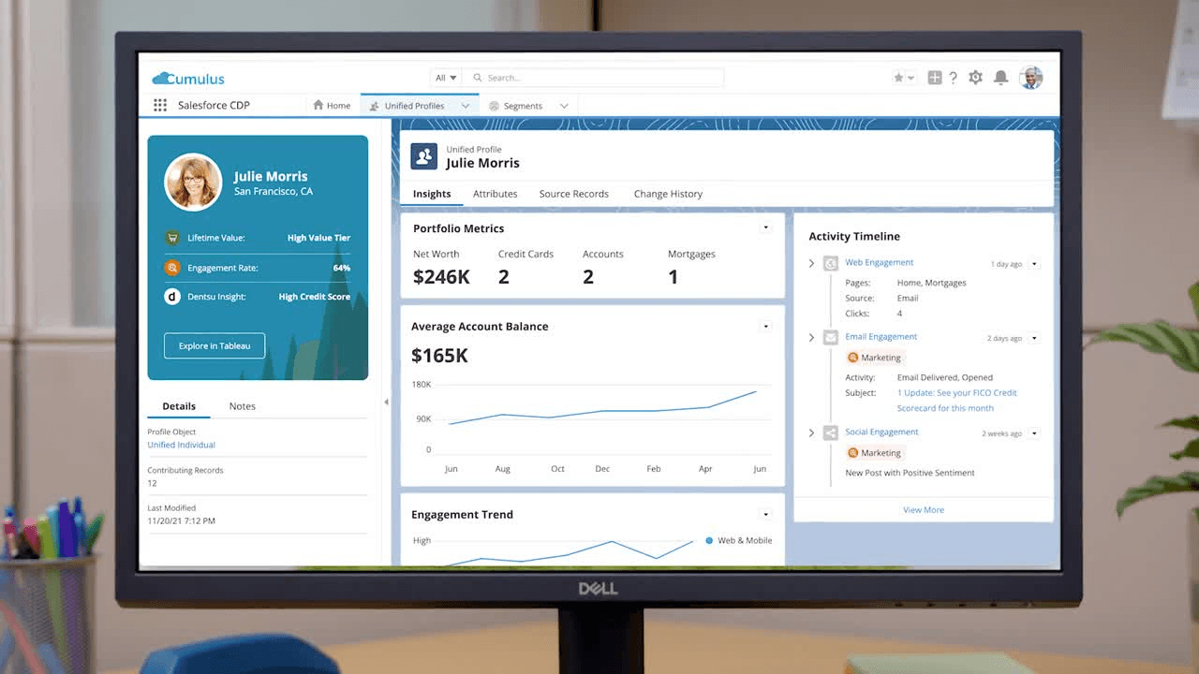This screenshot has height=674, width=1199.
Task: Select the Source Records tab
Action: 574,194
